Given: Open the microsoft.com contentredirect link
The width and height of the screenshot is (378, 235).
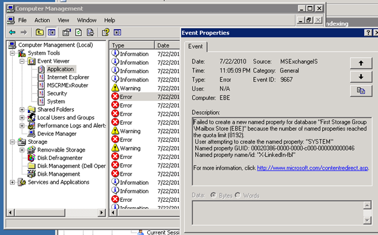Looking at the screenshot, I should pyautogui.click(x=313, y=168).
